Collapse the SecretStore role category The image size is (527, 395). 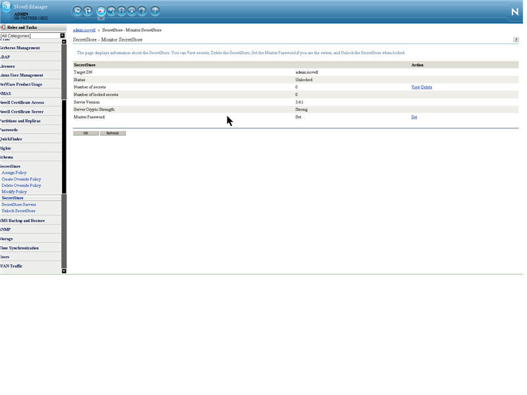[10, 167]
